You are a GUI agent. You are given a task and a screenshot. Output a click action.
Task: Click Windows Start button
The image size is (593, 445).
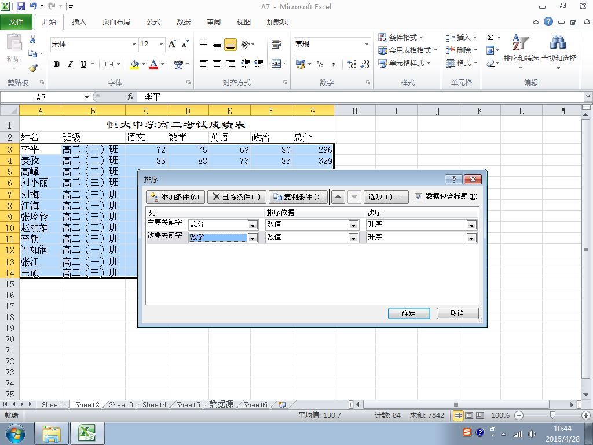click(x=15, y=433)
